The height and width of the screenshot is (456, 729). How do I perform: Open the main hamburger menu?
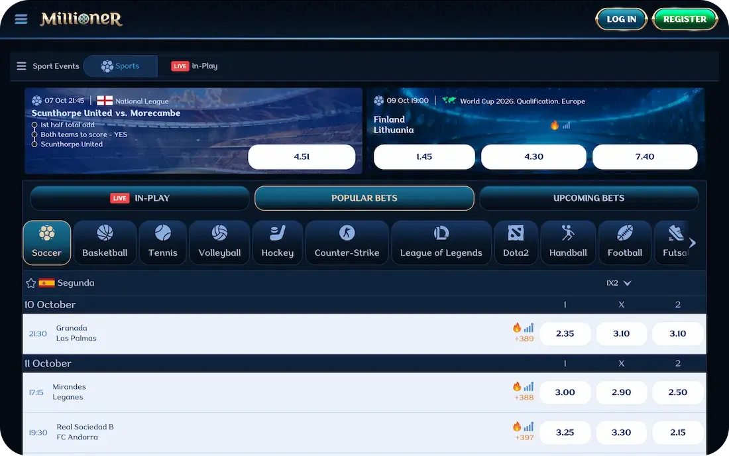click(x=21, y=19)
